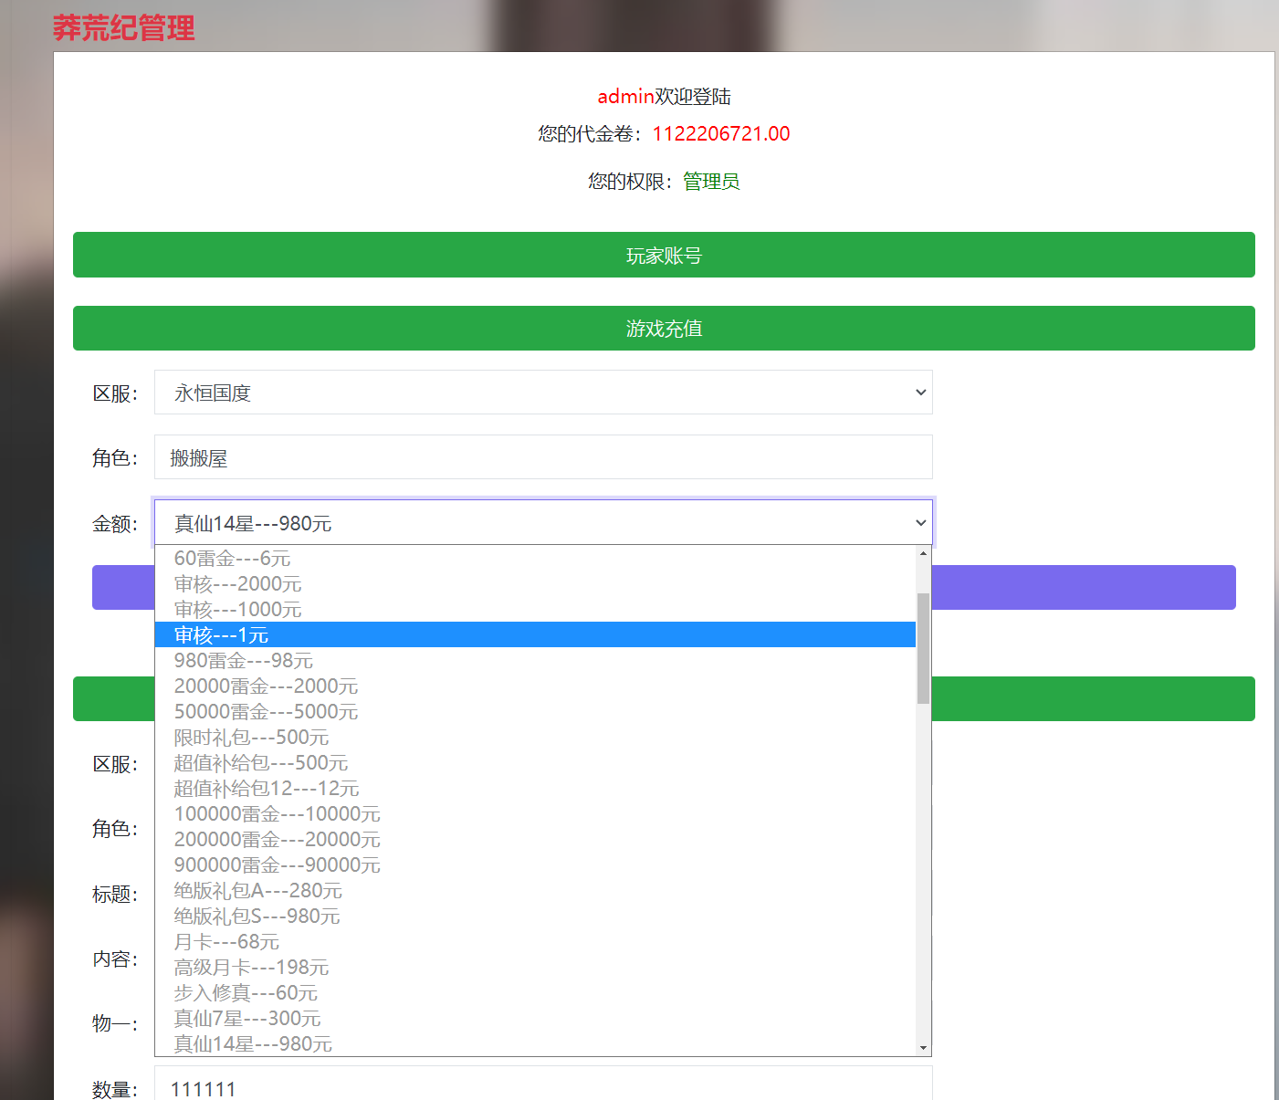
Task: Choose 真仙7星---300元 option
Action: (247, 1018)
